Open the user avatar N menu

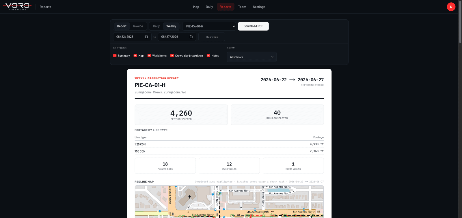coord(451,7)
